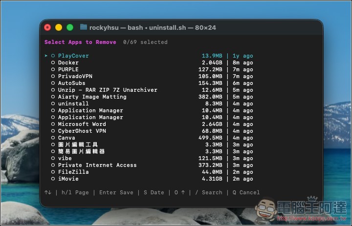Click the / Search hint
This screenshot has height=226, width=352.
click(x=209, y=193)
